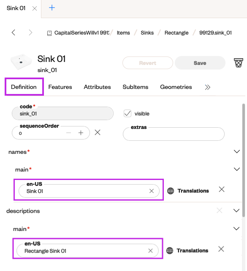This screenshot has height=271, width=247.
Task: Click the names en-US field Sink 01
Action: [89, 191]
